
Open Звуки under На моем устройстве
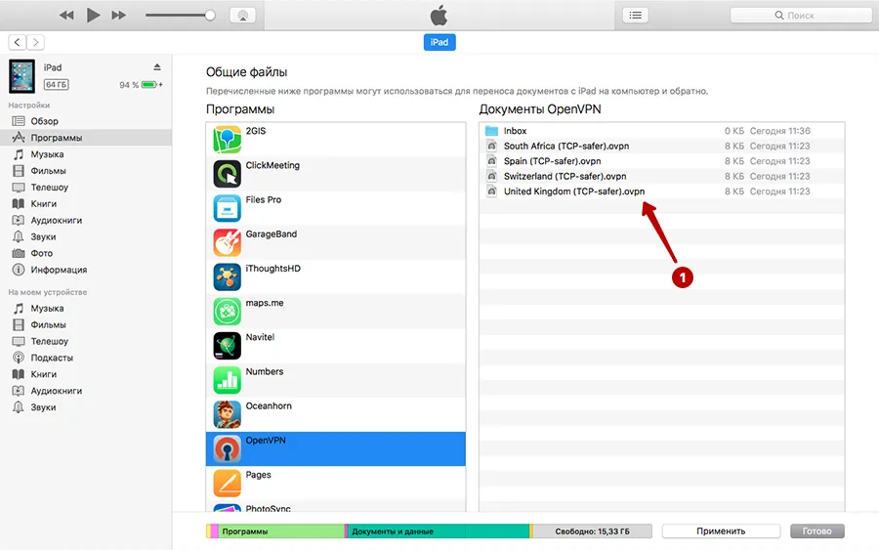click(x=43, y=407)
